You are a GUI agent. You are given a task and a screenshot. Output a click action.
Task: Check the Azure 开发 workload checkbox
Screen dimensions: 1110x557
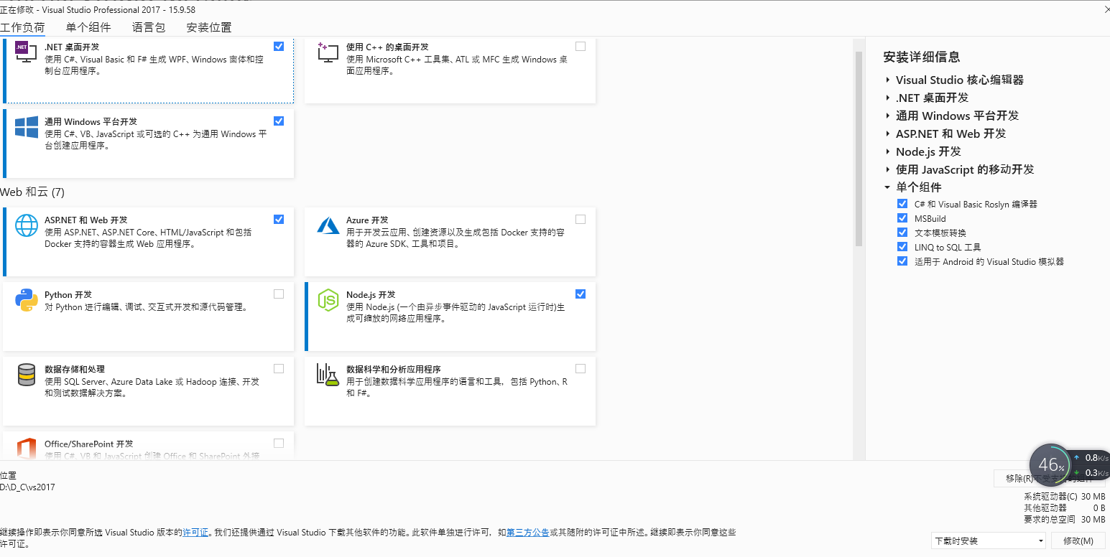coord(581,219)
